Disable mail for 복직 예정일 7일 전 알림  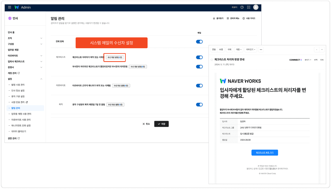(x=199, y=104)
